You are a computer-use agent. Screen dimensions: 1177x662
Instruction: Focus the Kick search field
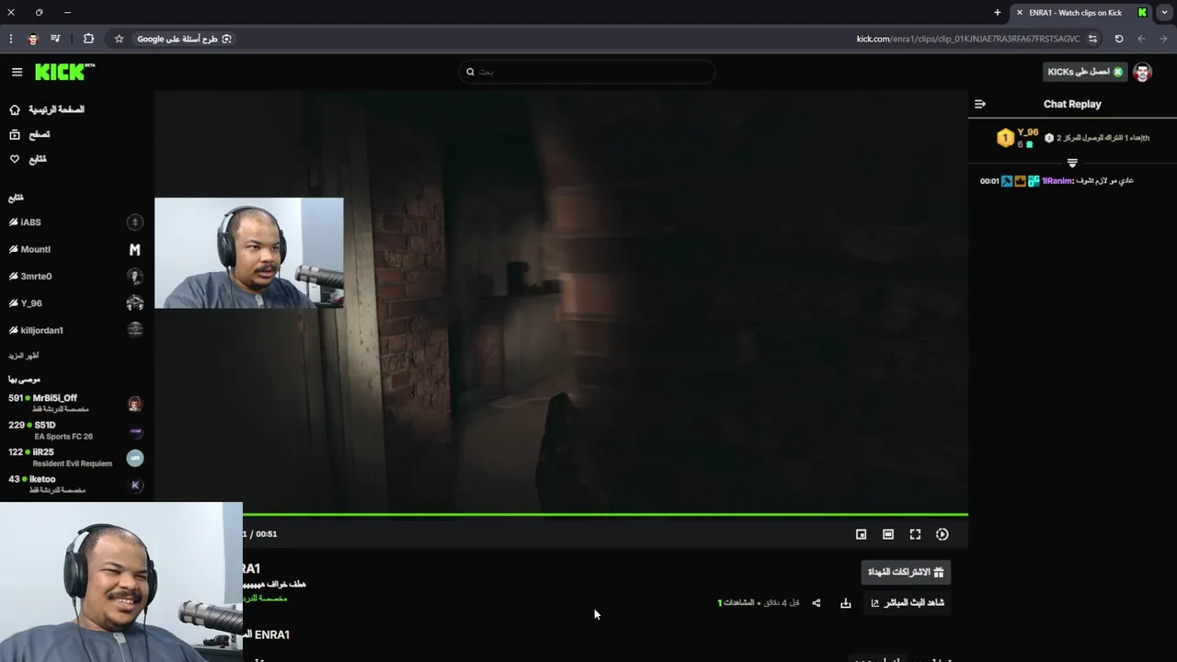[x=587, y=72]
